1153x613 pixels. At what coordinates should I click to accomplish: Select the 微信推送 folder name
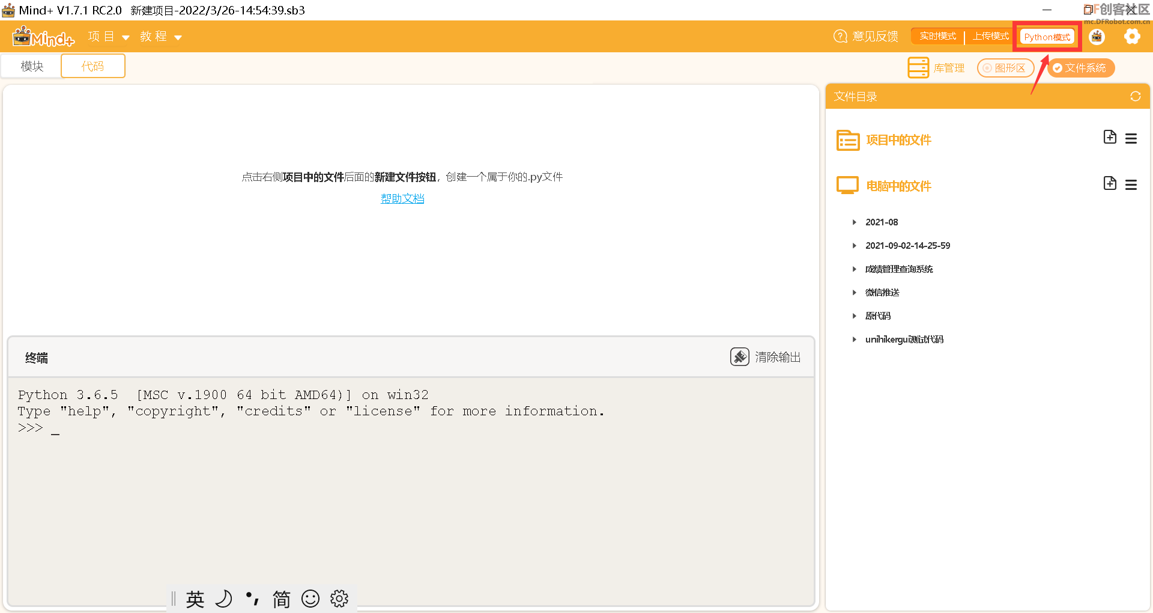(882, 293)
